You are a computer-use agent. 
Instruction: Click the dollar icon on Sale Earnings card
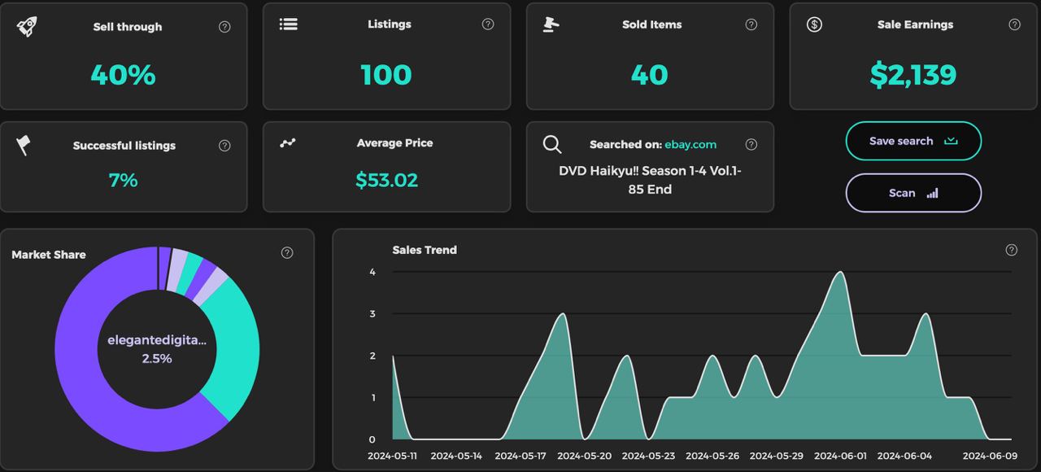pyautogui.click(x=814, y=24)
